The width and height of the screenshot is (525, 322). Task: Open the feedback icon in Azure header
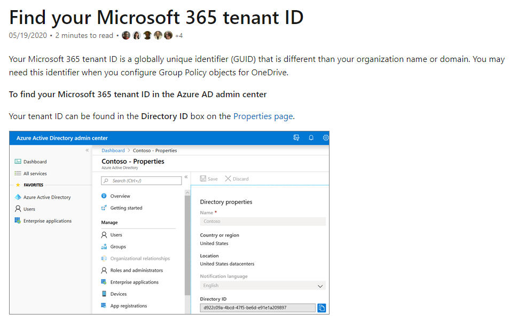click(x=296, y=138)
